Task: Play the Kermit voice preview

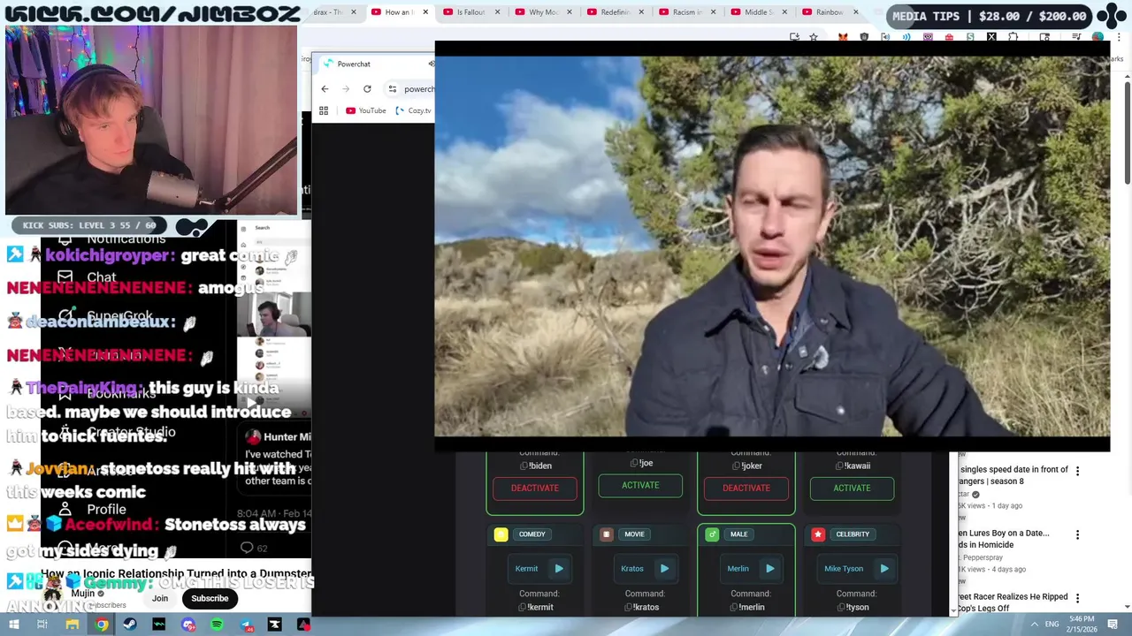Action: click(x=559, y=569)
